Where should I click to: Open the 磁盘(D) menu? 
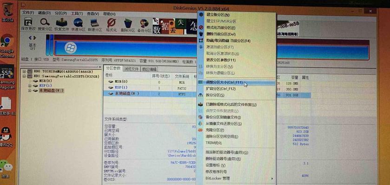pyautogui.click(x=45, y=13)
